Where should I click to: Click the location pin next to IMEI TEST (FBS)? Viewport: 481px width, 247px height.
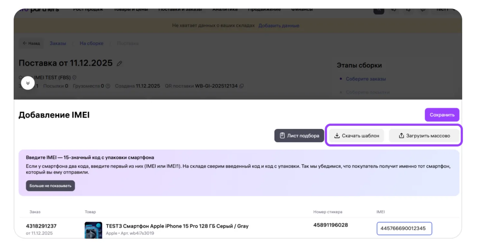74,78
